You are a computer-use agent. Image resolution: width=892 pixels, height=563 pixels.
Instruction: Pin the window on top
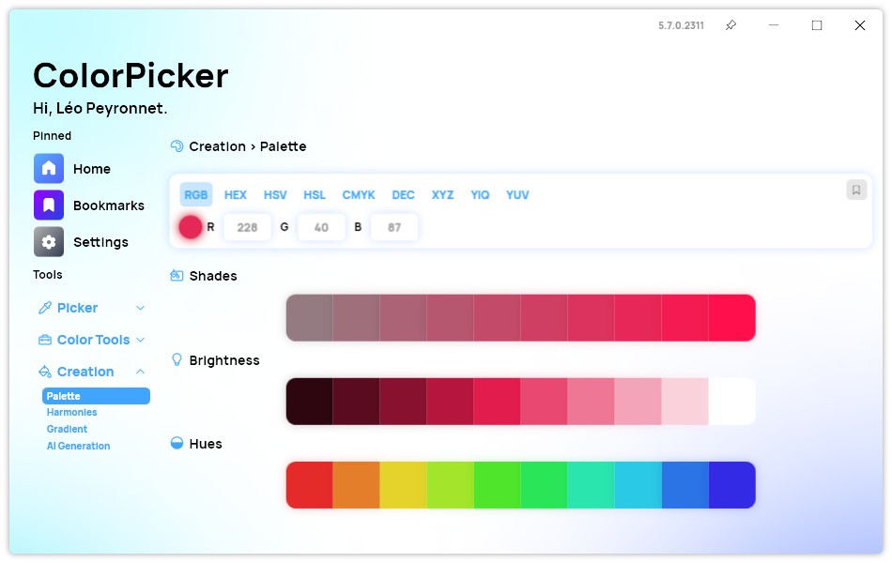click(x=730, y=25)
